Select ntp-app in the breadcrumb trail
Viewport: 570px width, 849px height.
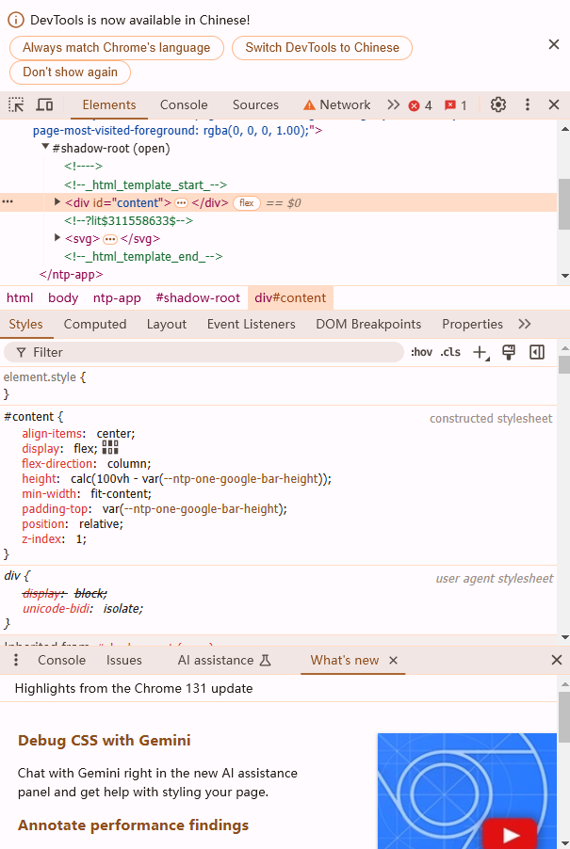pos(117,297)
